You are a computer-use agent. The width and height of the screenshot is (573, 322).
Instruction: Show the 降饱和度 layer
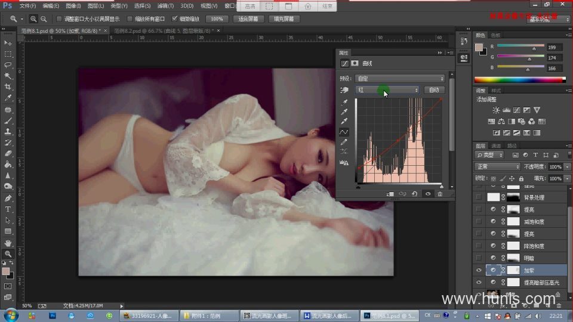tap(479, 246)
